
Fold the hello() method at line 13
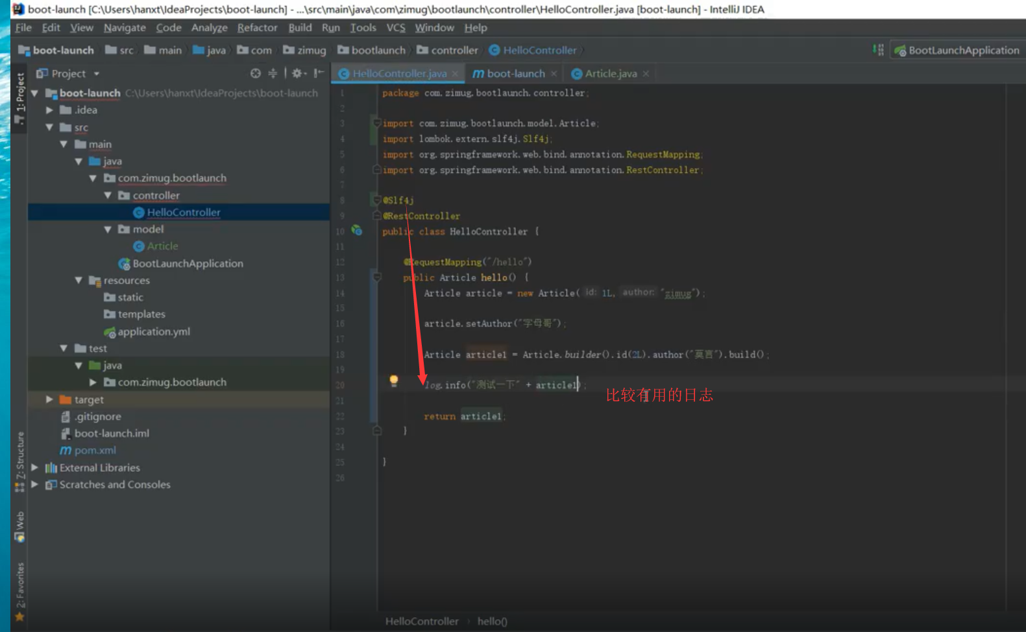(x=377, y=277)
